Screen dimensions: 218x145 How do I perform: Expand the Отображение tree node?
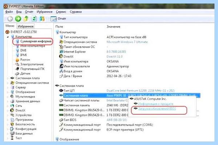pyautogui.click(x=8, y=92)
